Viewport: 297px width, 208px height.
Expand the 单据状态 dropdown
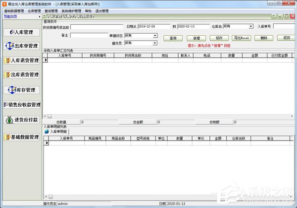(x=155, y=36)
